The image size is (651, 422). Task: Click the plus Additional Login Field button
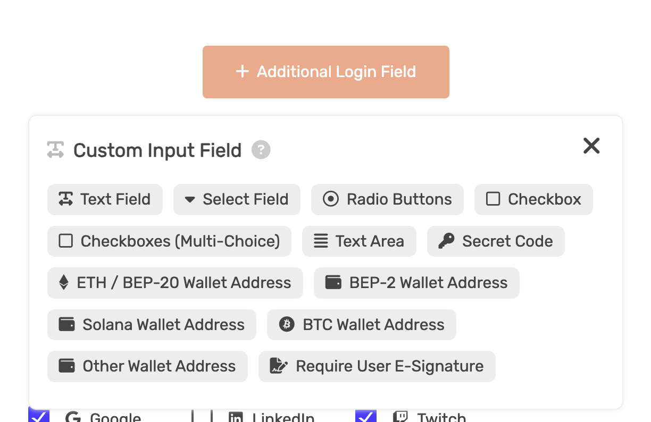tap(325, 72)
